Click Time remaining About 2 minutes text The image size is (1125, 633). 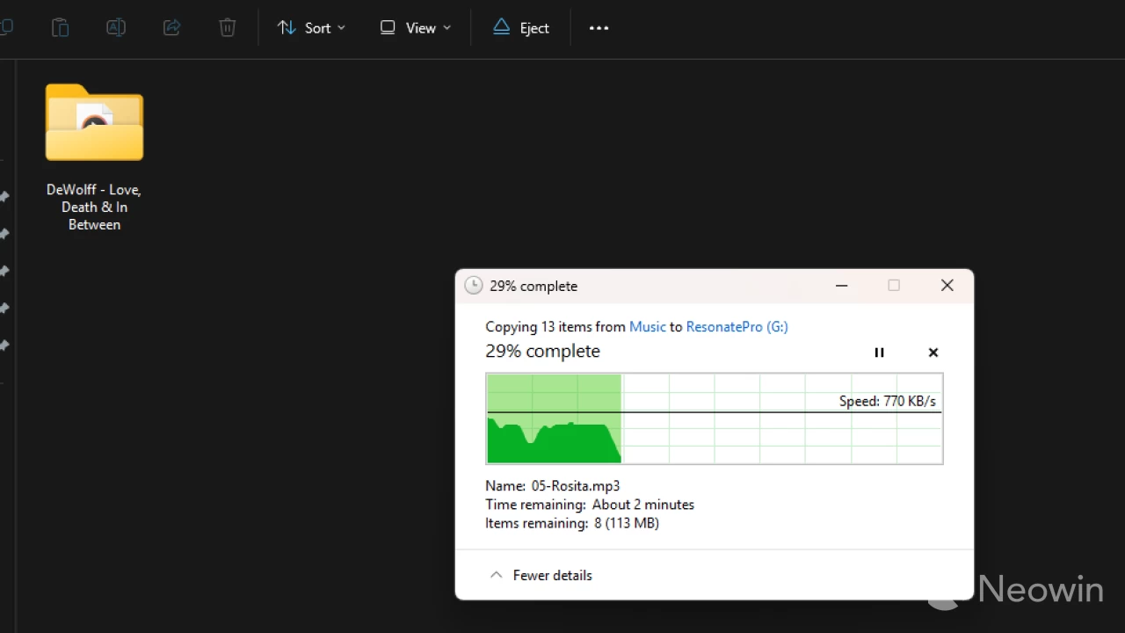pos(590,505)
